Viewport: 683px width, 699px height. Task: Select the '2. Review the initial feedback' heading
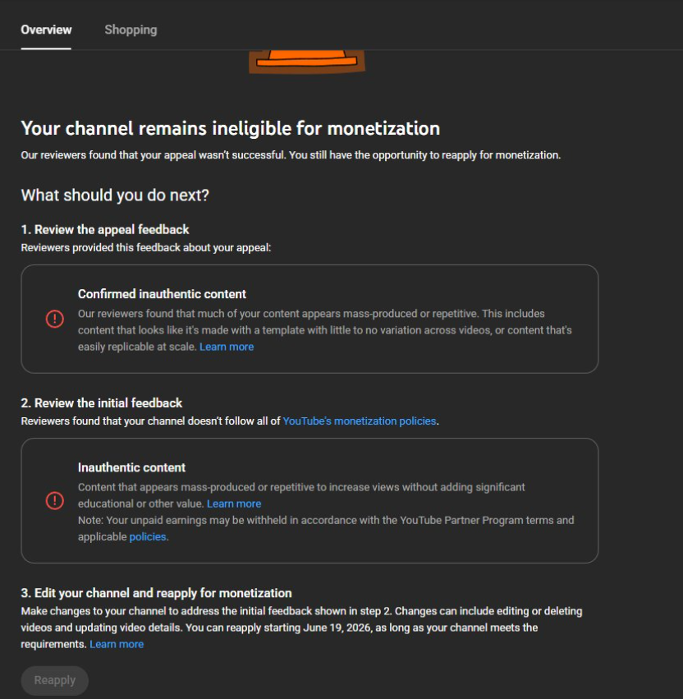click(x=102, y=403)
